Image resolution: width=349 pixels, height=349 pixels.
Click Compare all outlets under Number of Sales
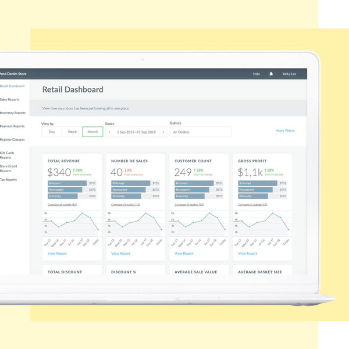click(x=126, y=205)
